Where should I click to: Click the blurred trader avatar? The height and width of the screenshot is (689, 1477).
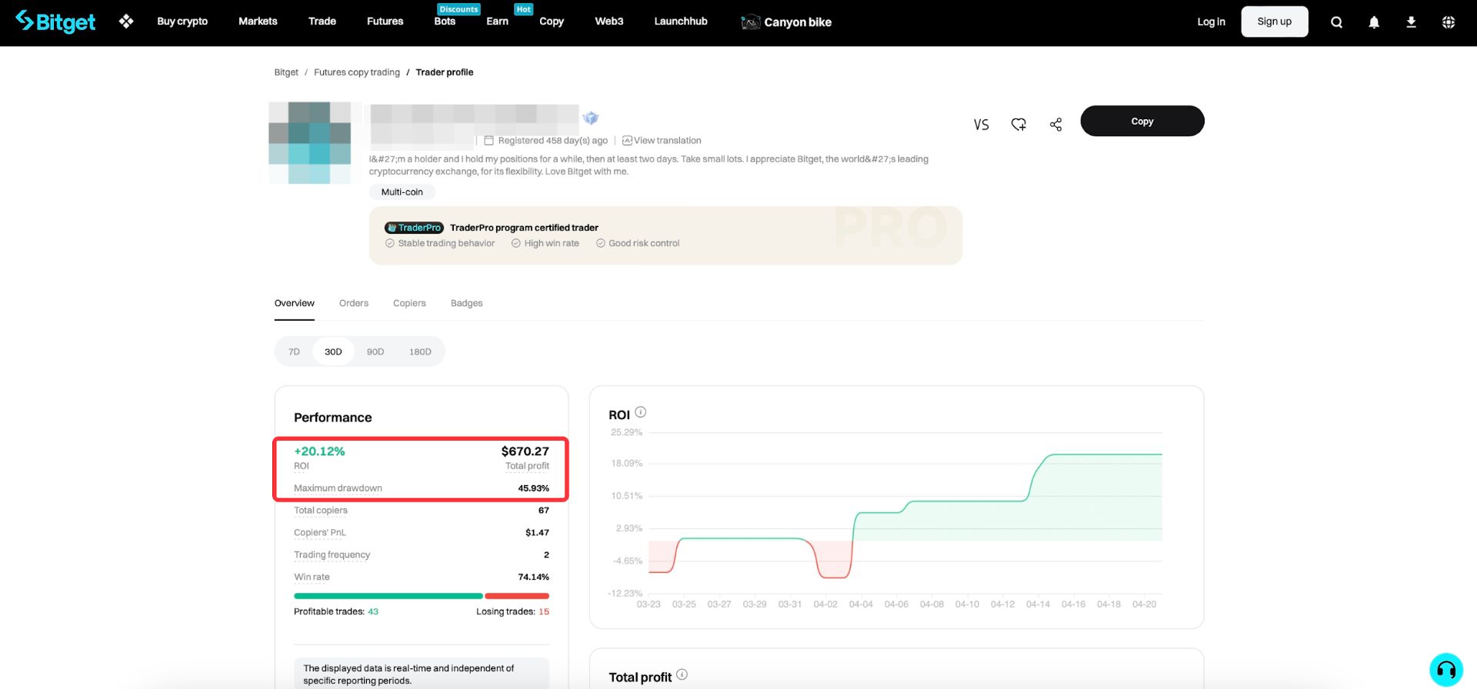pos(310,143)
